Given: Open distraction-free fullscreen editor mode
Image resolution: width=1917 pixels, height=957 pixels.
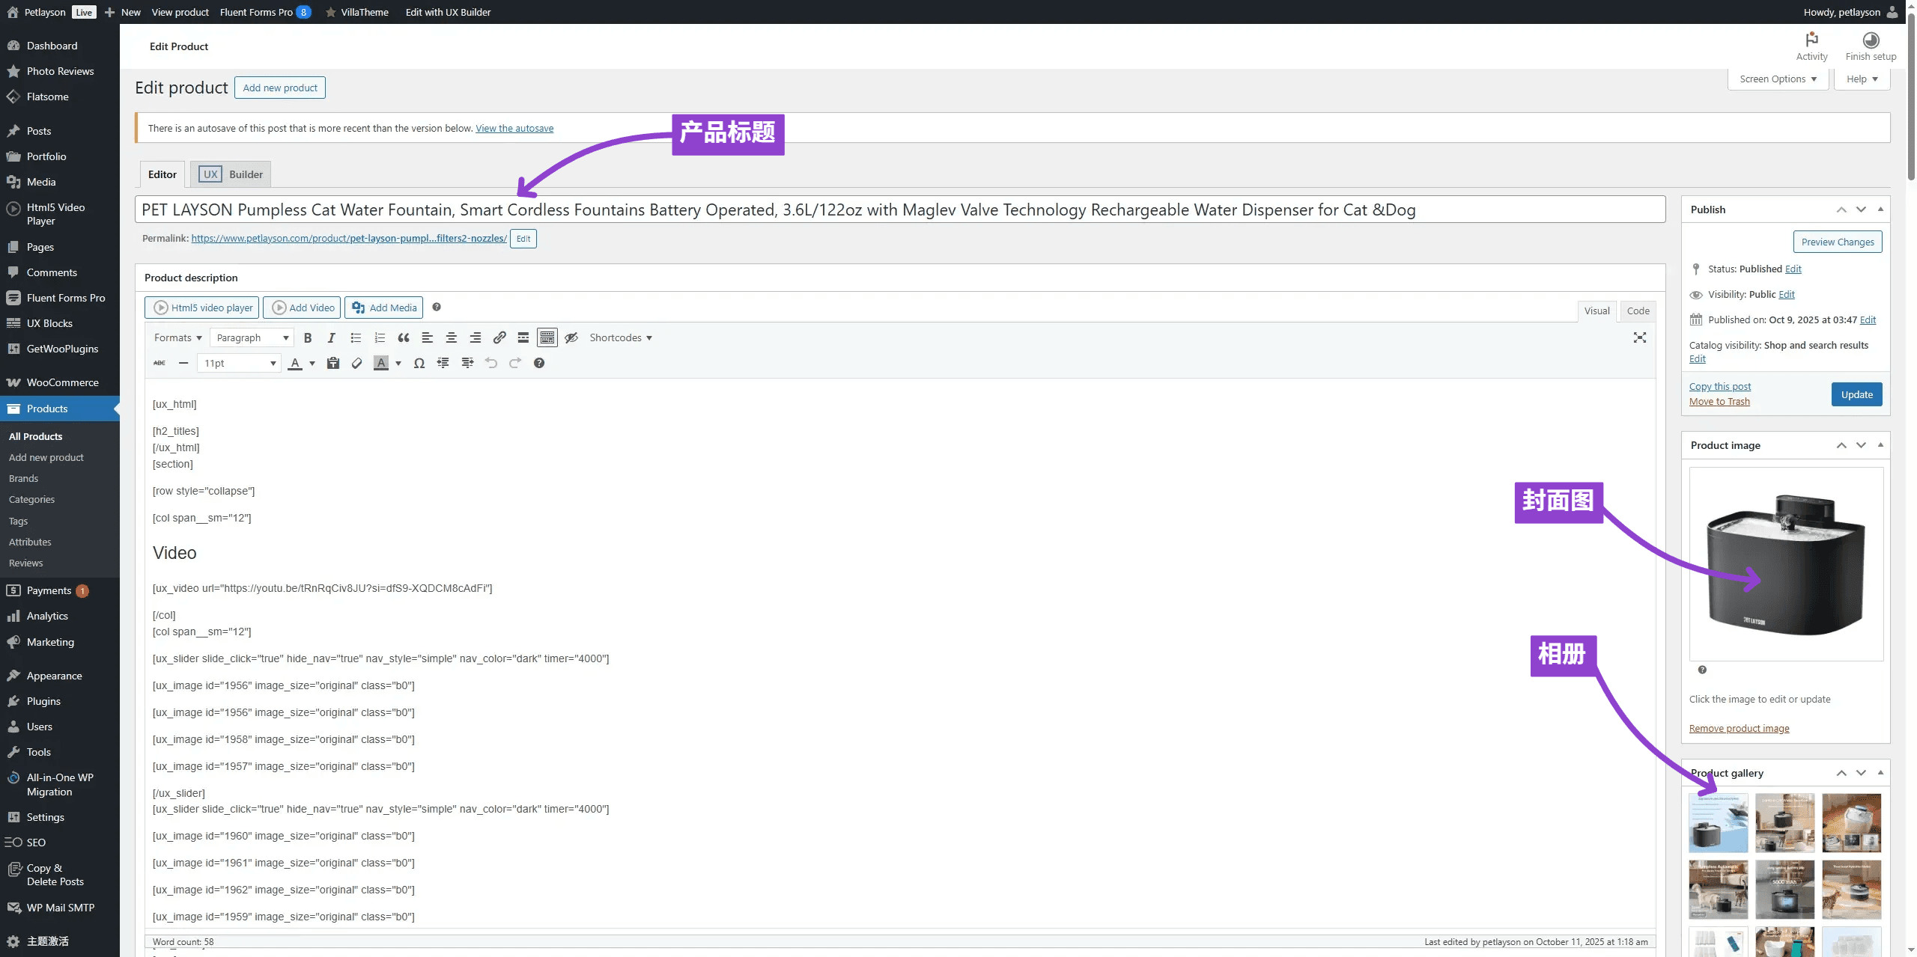Looking at the screenshot, I should 1639,337.
